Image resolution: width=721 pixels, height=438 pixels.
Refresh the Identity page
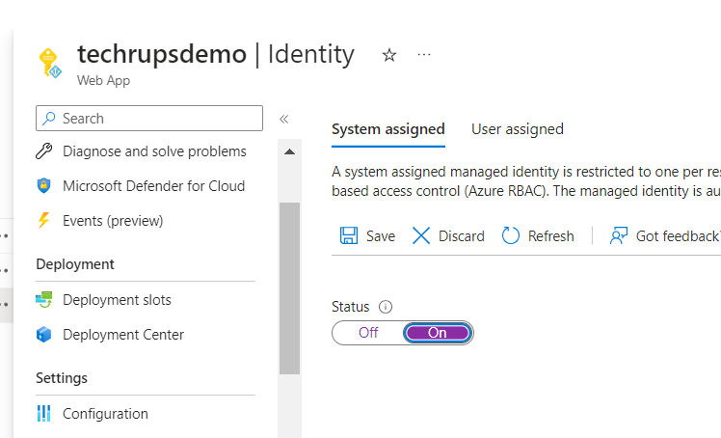(538, 236)
